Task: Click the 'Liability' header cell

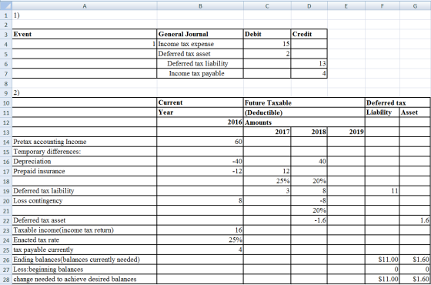Action: pos(383,112)
